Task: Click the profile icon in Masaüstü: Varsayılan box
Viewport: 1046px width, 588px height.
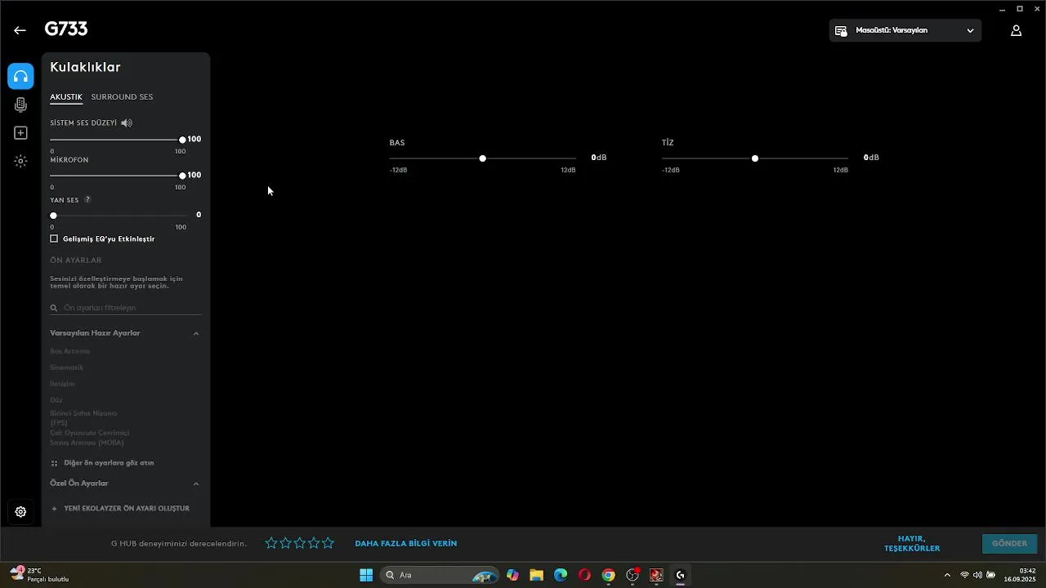Action: (841, 31)
